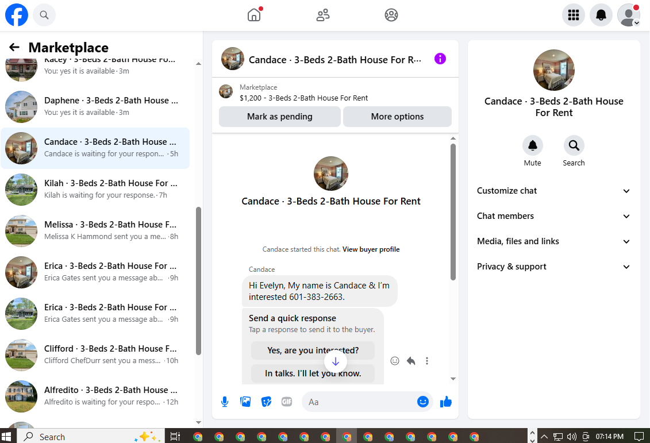Open Windows Task View icon
The width and height of the screenshot is (650, 443).
(x=175, y=436)
